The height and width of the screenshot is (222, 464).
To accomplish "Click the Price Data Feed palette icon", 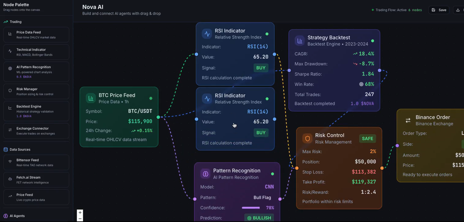I will [x=10, y=34].
